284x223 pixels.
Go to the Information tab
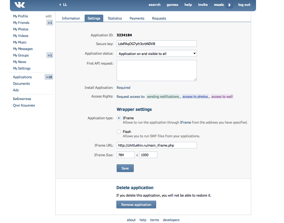coord(71,18)
